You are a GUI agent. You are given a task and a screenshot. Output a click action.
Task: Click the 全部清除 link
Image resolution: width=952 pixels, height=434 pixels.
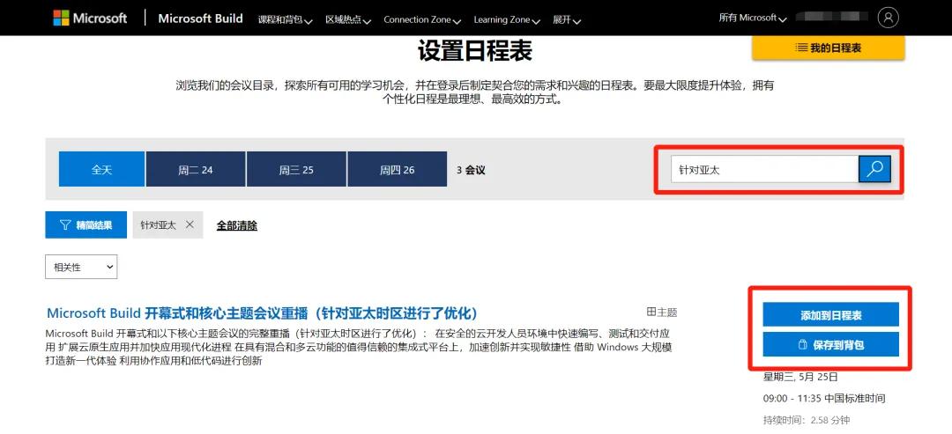coord(237,225)
